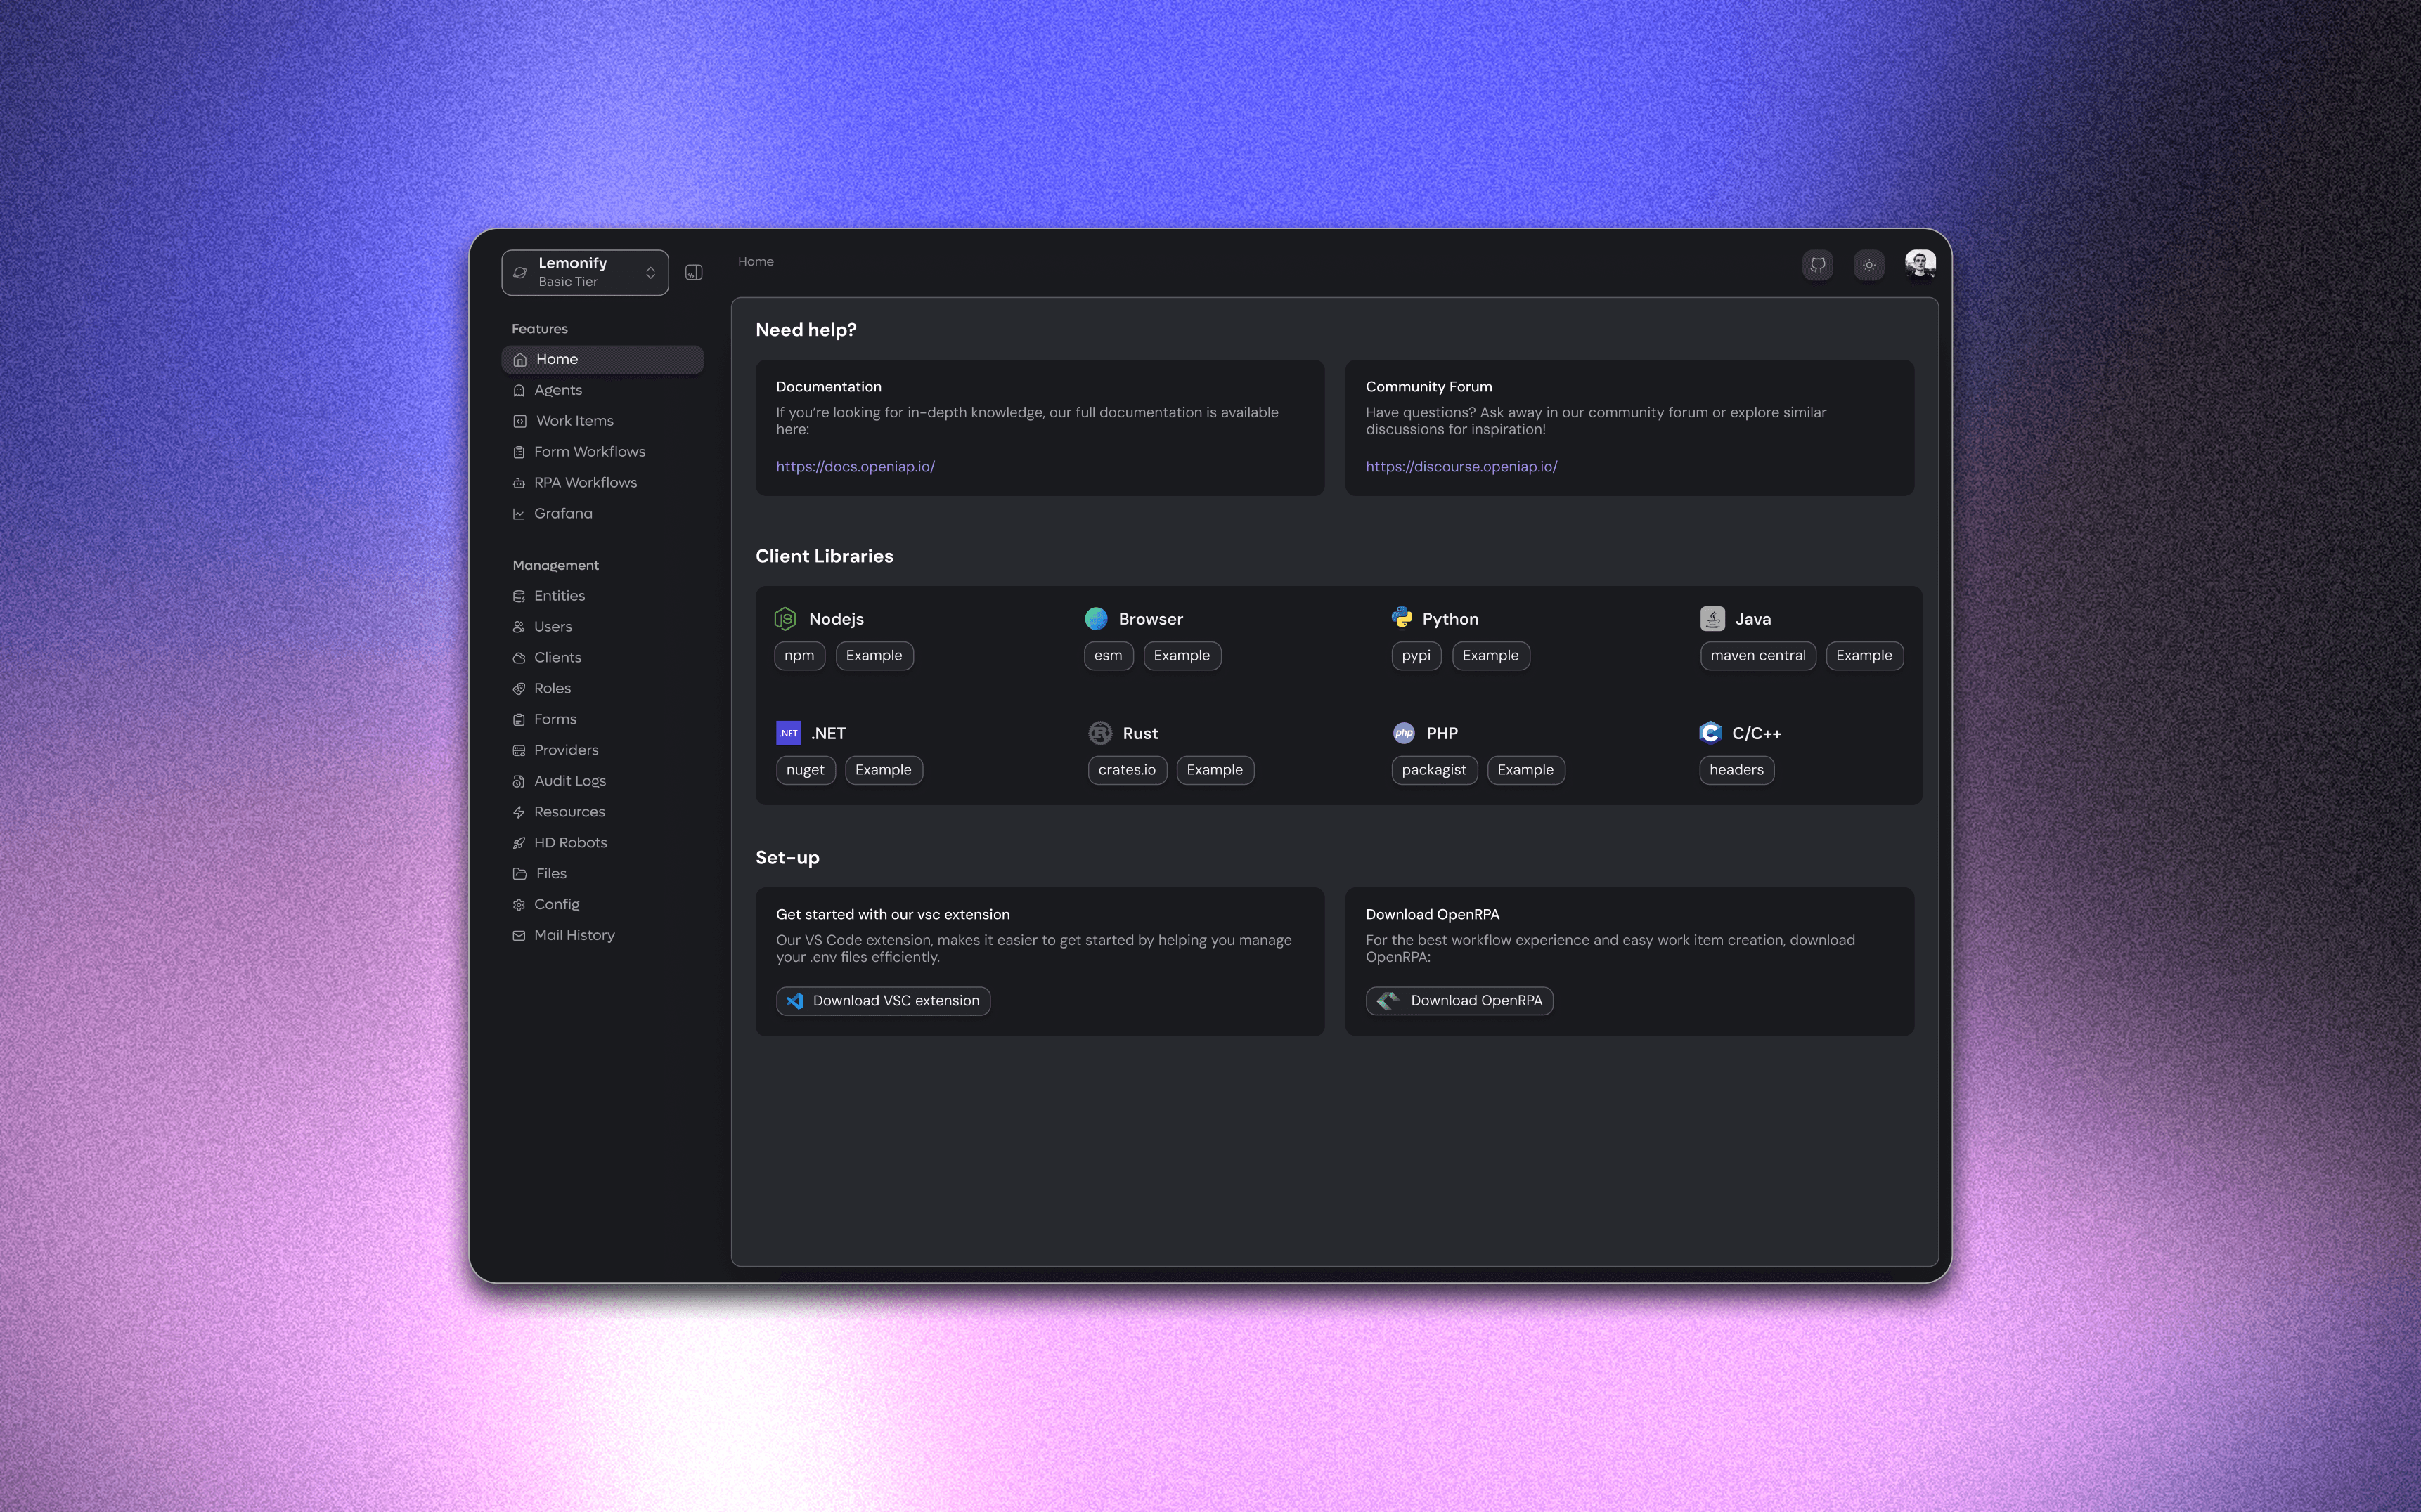Go to RPA Workflows in sidebar
Viewport: 2421px width, 1512px height.
click(x=584, y=483)
